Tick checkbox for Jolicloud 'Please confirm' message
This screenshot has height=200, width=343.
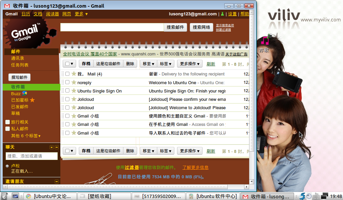[67, 99]
